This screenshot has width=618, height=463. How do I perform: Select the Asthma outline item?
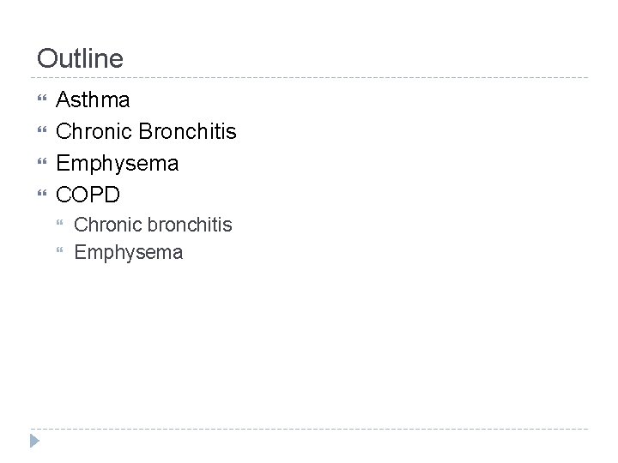[x=94, y=100]
